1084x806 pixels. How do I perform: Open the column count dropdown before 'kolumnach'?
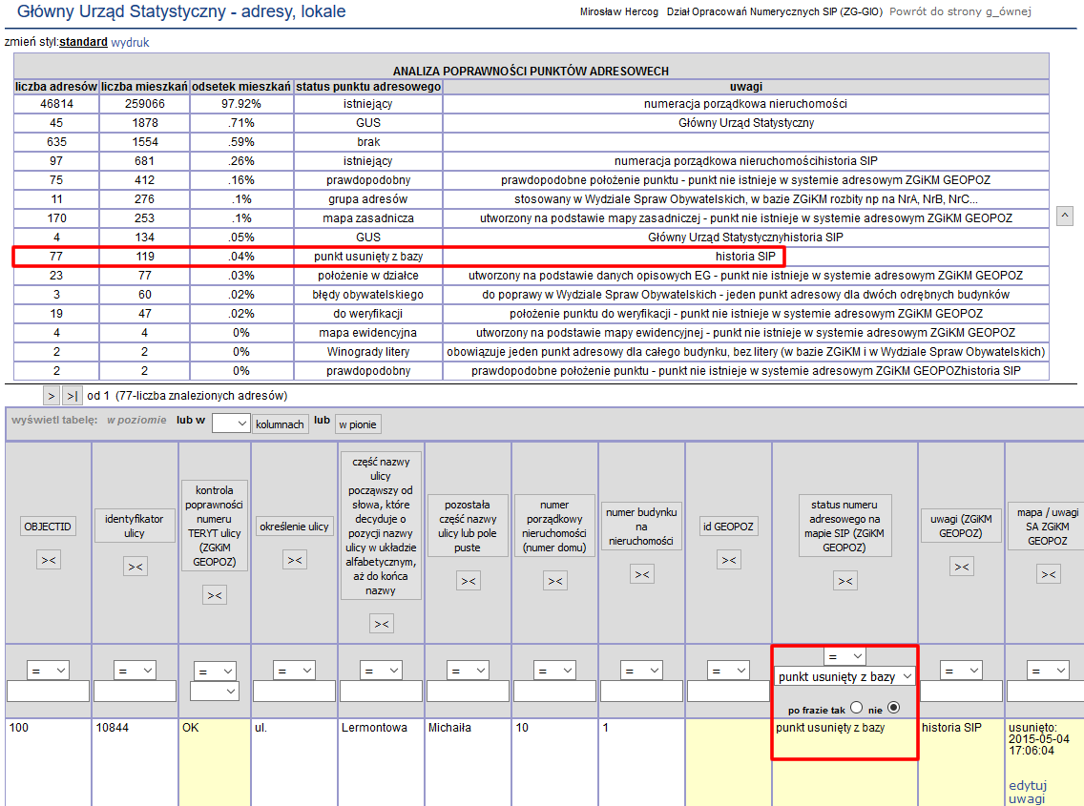[230, 424]
